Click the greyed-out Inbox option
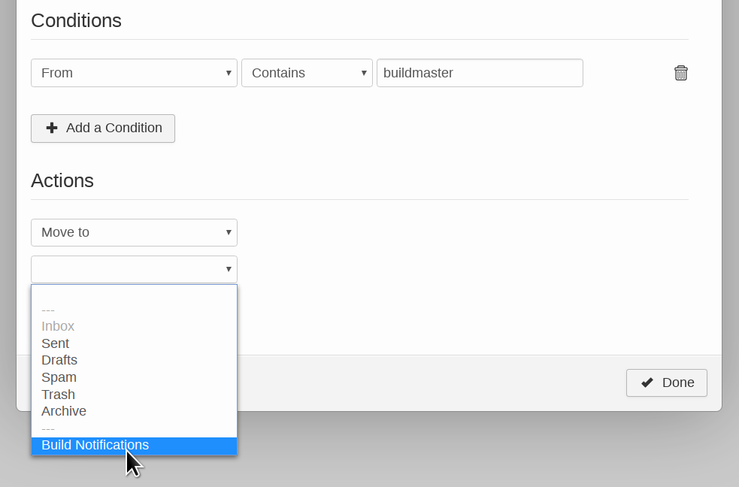The image size is (739, 487). tap(58, 326)
